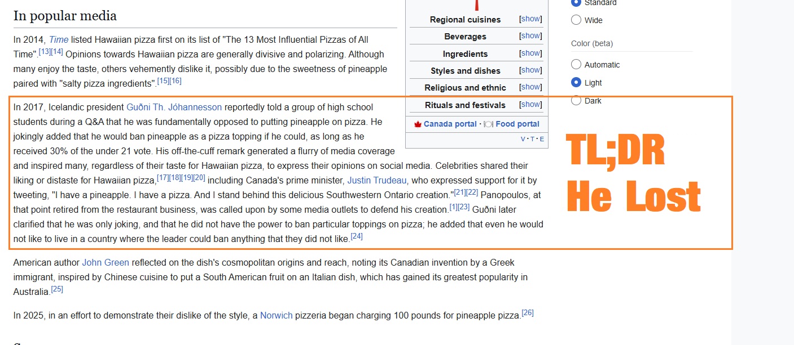Viewport: 794px width, 345px height.
Task: Click the 'Regional cuisines' label
Action: point(465,19)
